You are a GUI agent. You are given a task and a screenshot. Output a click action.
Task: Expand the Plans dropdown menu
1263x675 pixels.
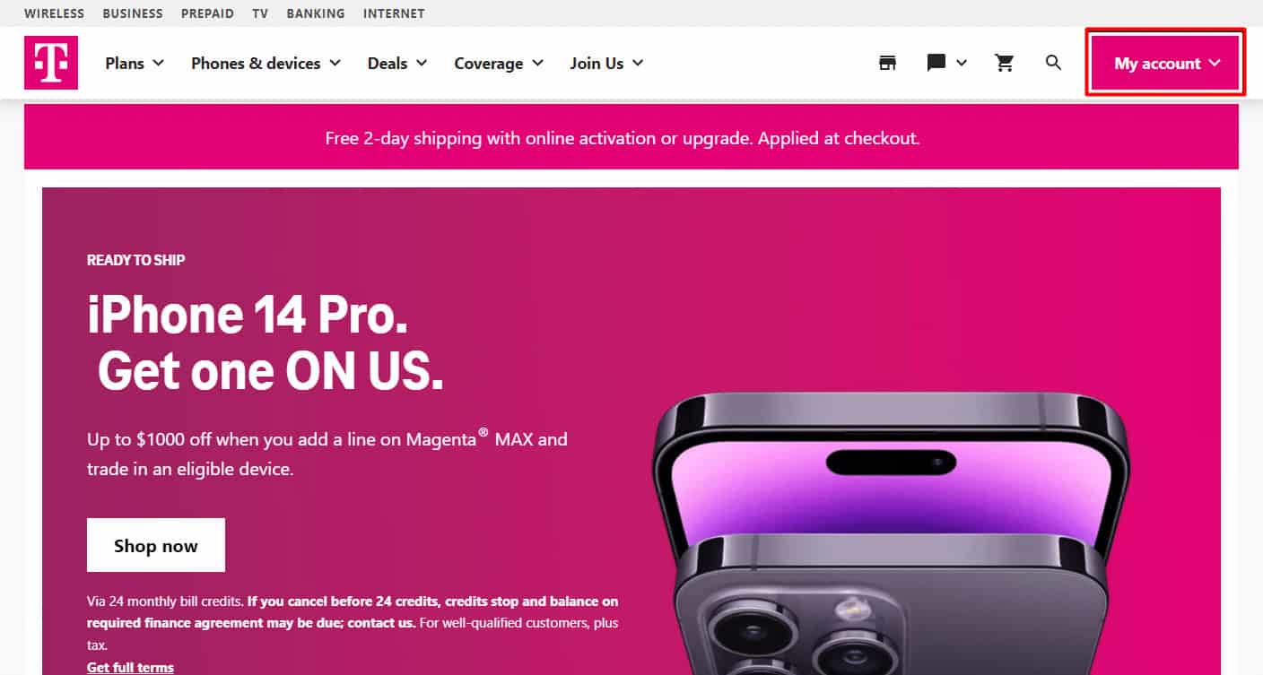click(x=135, y=63)
